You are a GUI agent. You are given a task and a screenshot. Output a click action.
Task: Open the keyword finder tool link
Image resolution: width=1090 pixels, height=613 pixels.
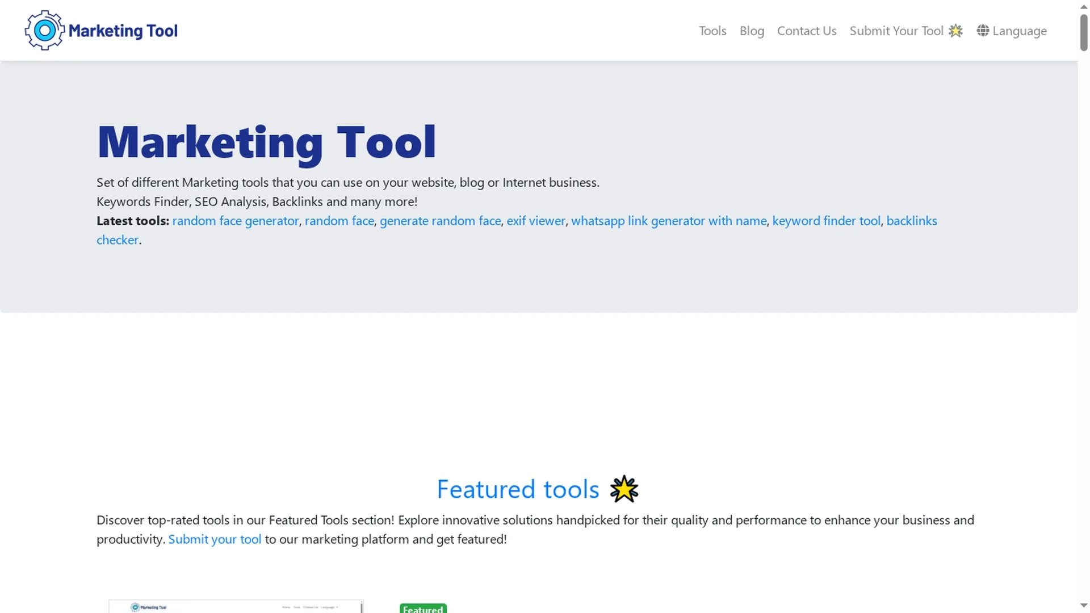(x=827, y=221)
